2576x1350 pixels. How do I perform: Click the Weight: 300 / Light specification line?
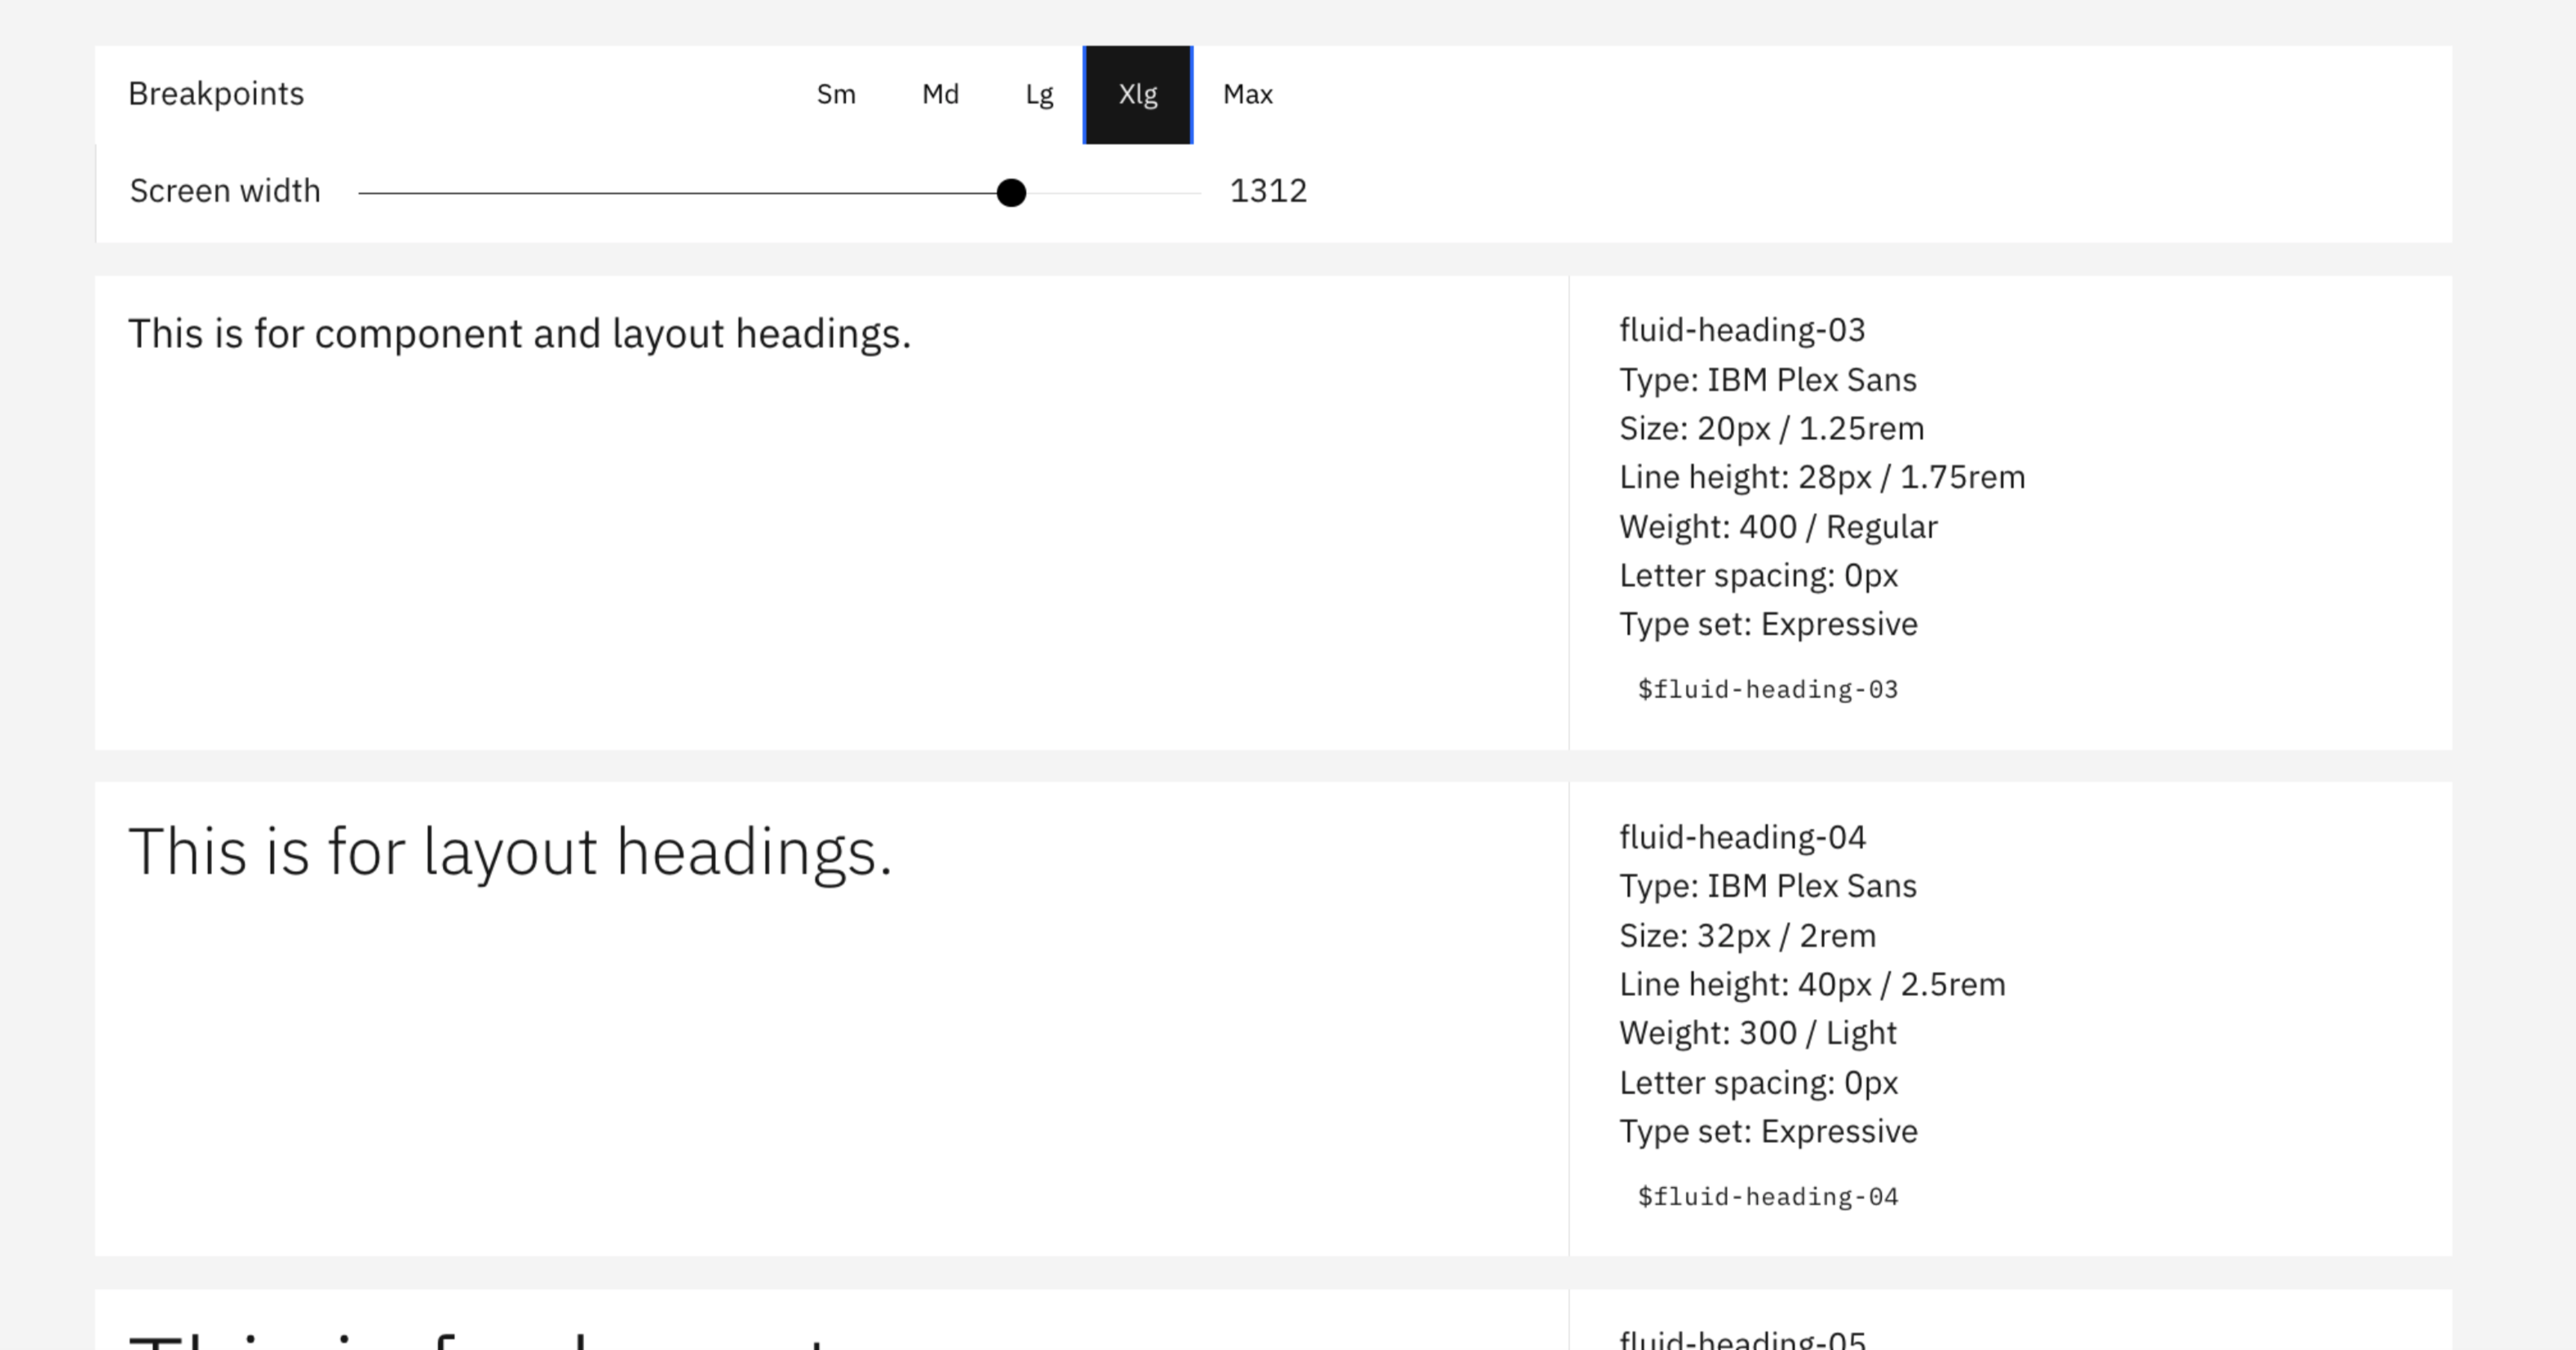click(1757, 1032)
